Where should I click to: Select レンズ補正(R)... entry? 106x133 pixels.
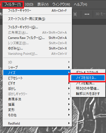click(37, 43)
